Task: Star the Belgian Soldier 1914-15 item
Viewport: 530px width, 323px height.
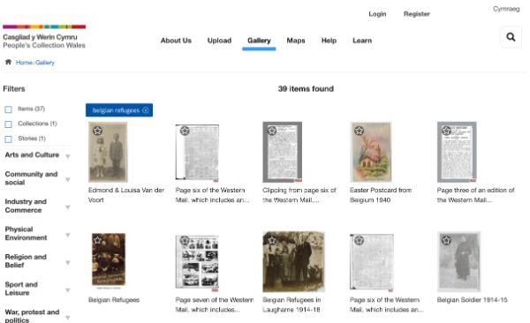Action: pos(446,240)
